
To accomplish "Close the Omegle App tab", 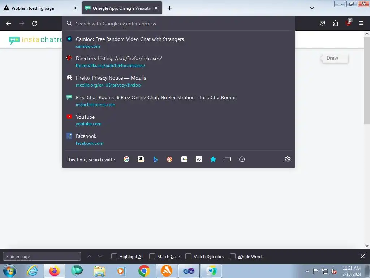I will [156, 8].
